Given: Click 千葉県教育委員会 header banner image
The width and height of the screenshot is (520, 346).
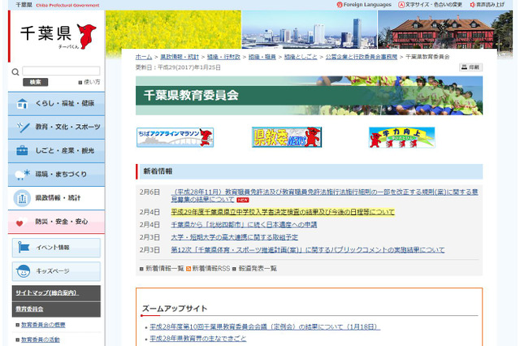Looking at the screenshot, I should [x=309, y=96].
